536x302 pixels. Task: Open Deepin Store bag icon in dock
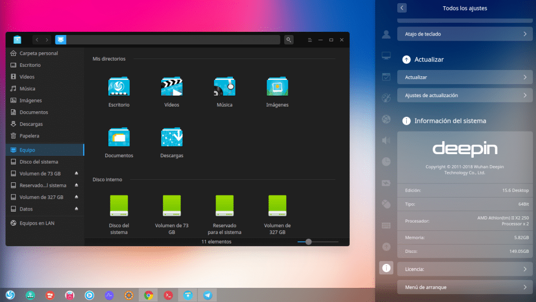[x=70, y=295]
